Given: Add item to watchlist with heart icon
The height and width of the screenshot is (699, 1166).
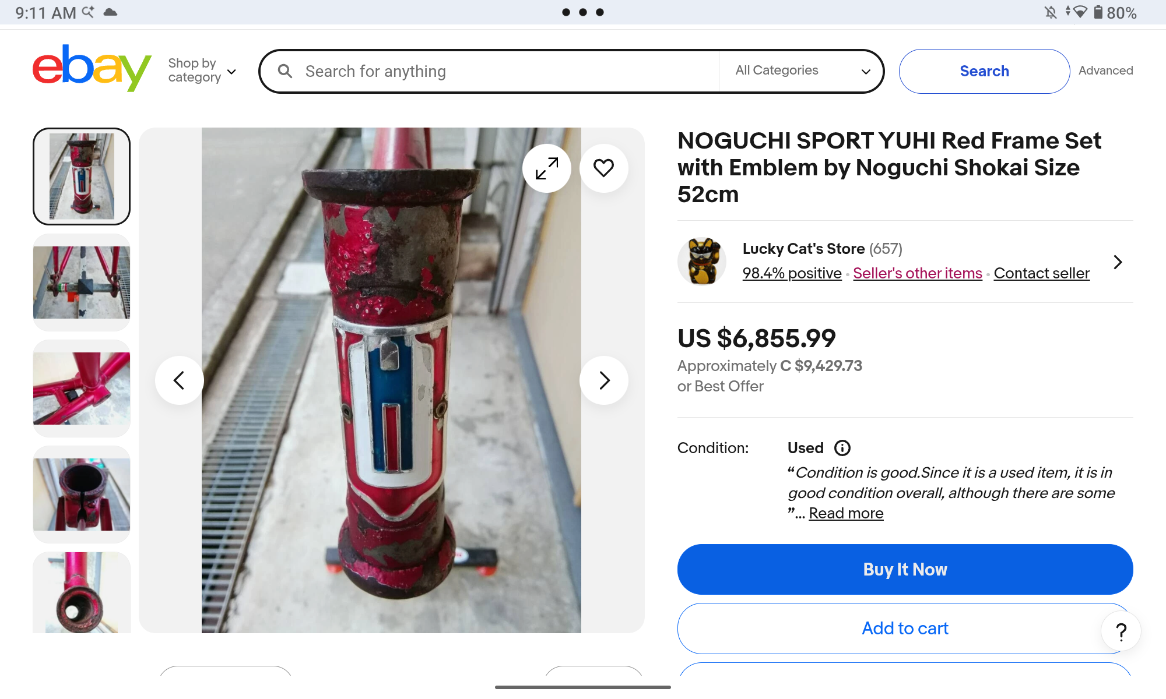Looking at the screenshot, I should coord(603,168).
